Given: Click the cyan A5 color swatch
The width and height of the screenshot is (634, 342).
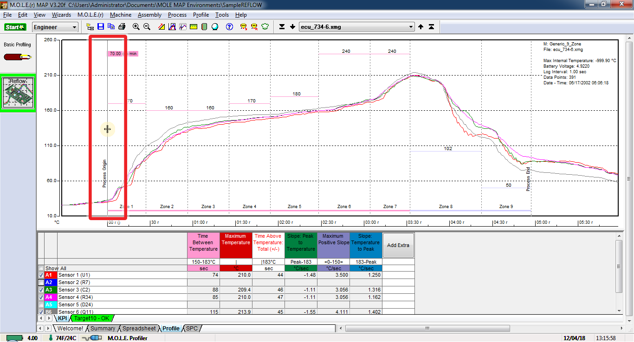Looking at the screenshot, I should pos(51,304).
